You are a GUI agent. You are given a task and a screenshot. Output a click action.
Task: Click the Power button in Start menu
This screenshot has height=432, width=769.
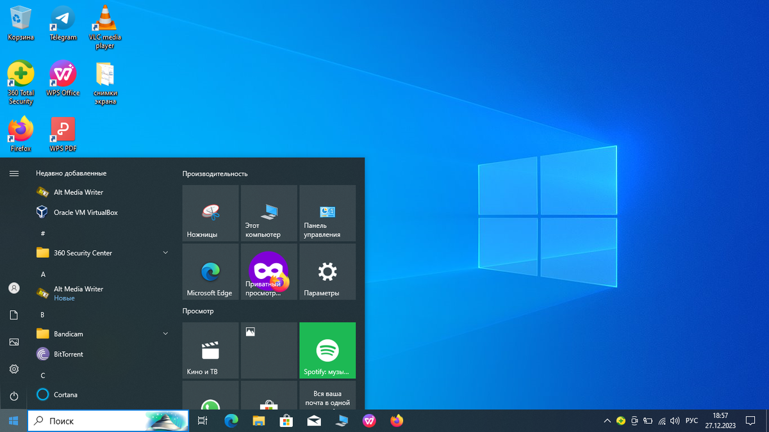13,396
